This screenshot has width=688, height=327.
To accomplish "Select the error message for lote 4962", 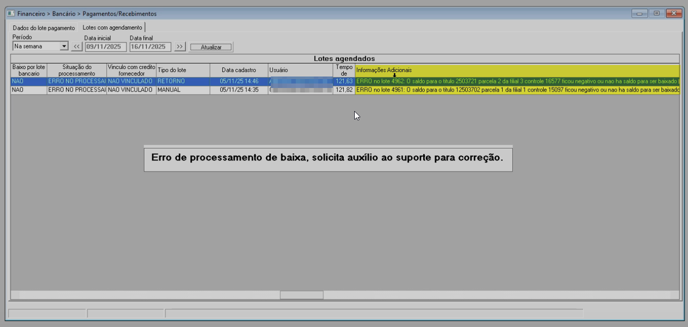I will 517,81.
